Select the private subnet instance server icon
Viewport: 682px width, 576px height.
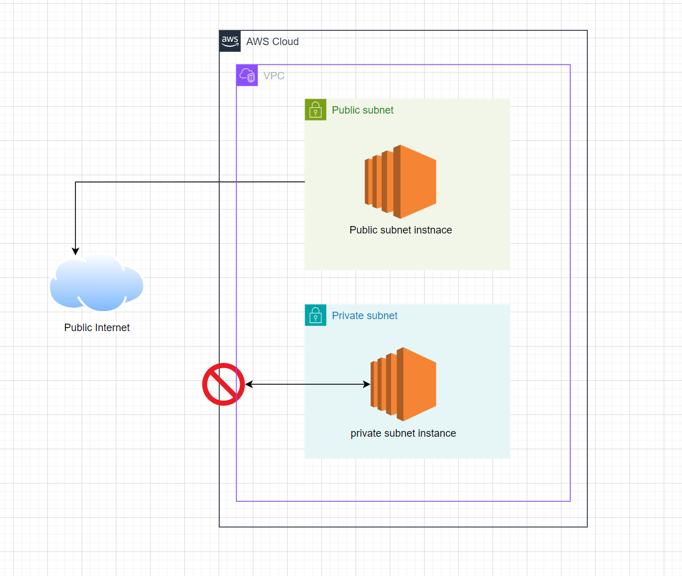coord(403,384)
